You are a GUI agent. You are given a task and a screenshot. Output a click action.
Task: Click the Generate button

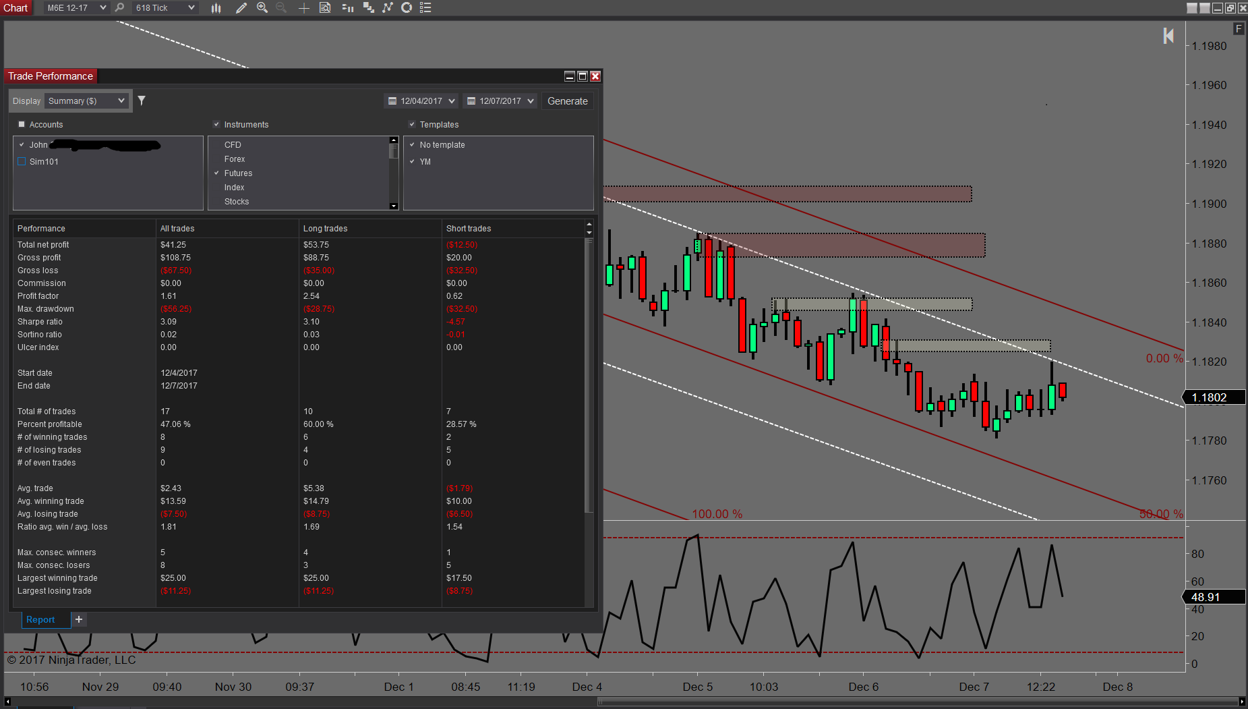pyautogui.click(x=568, y=101)
